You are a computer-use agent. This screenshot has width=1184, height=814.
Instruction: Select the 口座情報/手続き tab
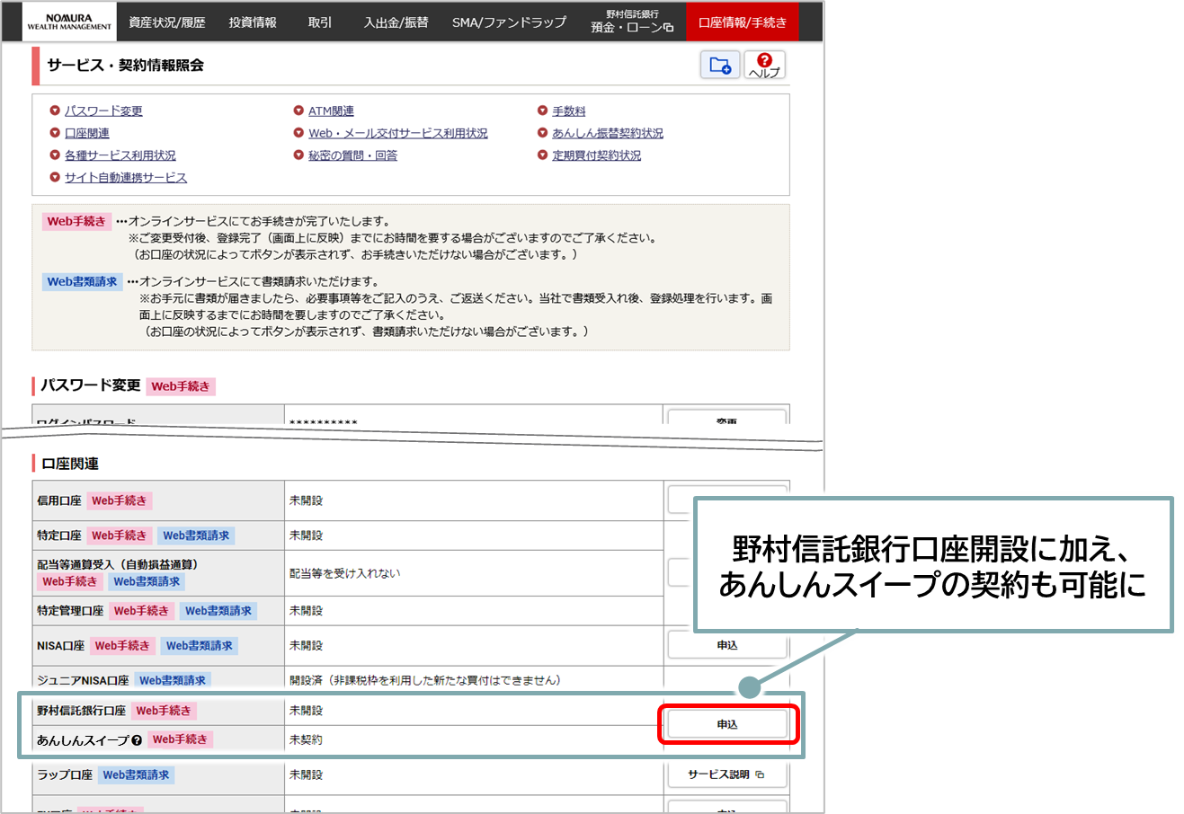point(742,22)
